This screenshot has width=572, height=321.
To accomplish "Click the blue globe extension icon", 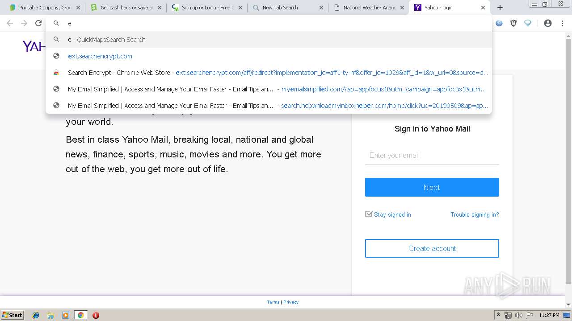I will [x=499, y=23].
